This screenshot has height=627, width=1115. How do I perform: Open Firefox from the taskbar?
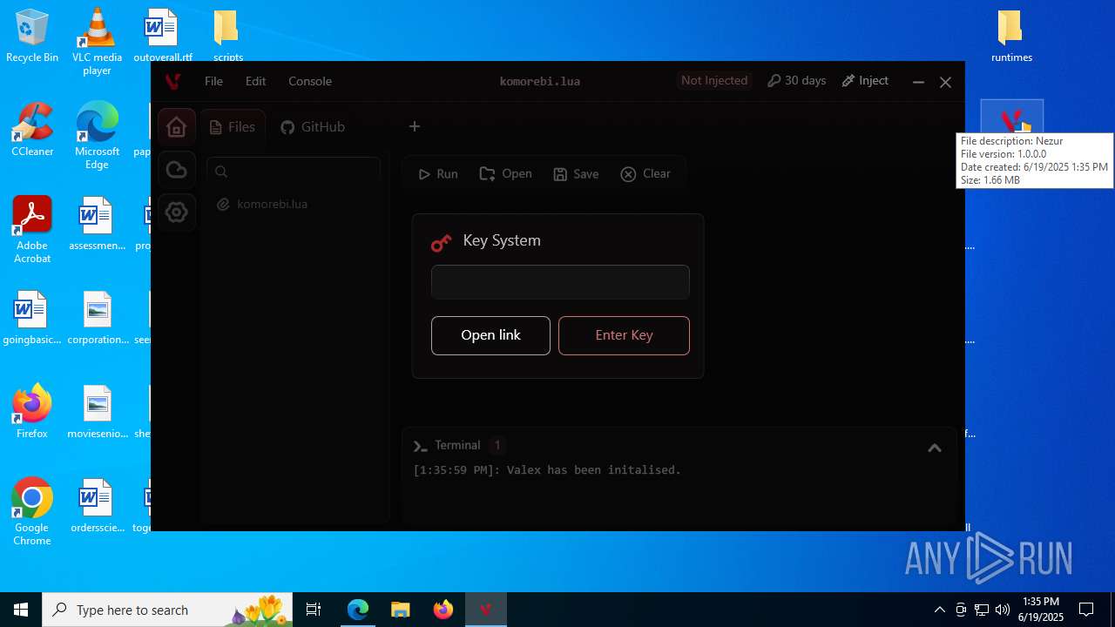pos(443,610)
